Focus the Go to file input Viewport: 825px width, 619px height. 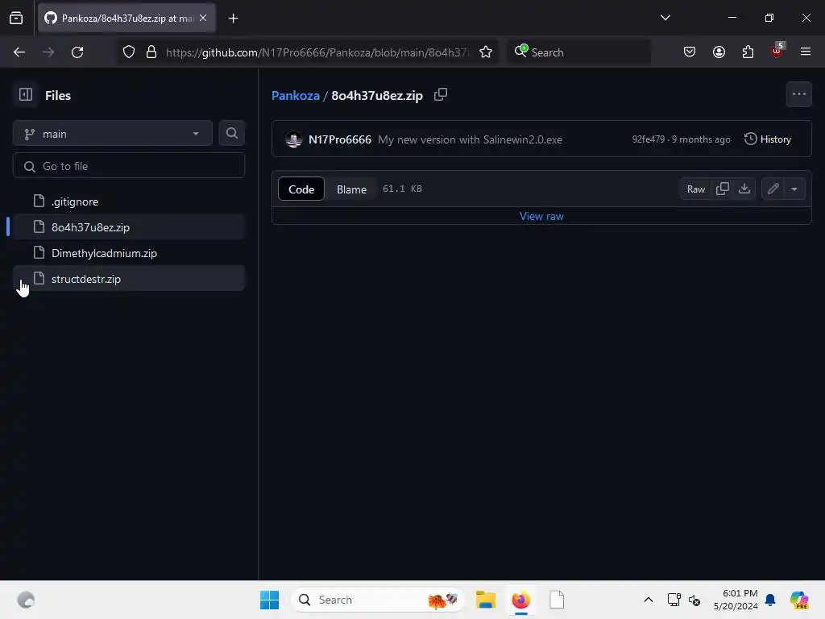(x=129, y=166)
